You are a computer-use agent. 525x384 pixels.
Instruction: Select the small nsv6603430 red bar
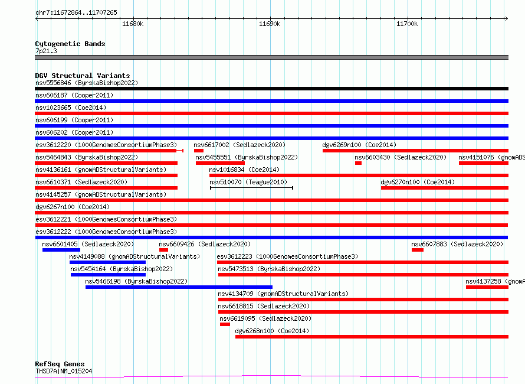click(358, 163)
